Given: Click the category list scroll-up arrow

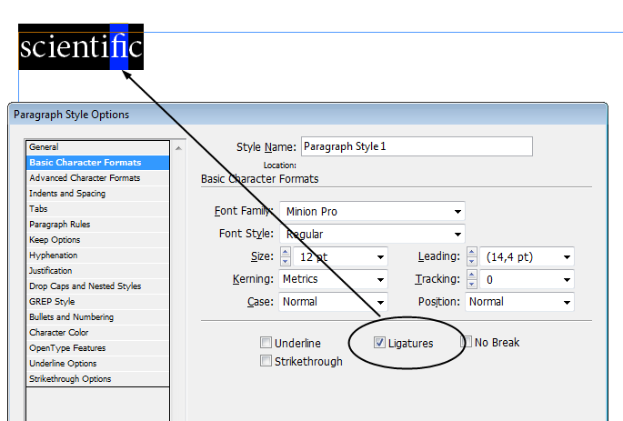Looking at the screenshot, I should (x=179, y=148).
